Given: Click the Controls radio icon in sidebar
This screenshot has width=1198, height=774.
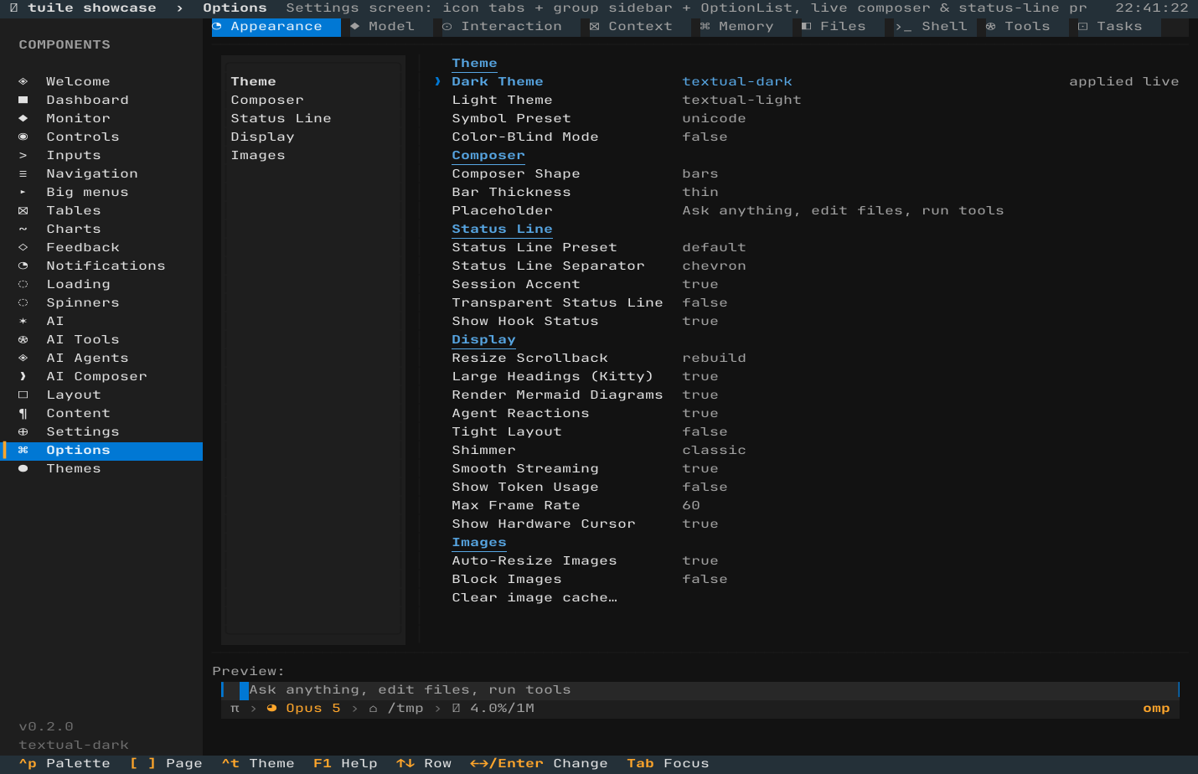Looking at the screenshot, I should pyautogui.click(x=23, y=137).
